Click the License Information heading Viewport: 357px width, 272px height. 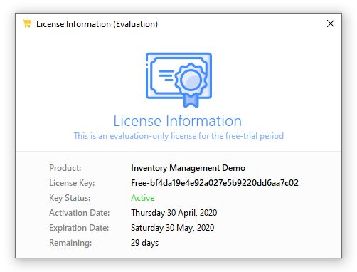(177, 121)
